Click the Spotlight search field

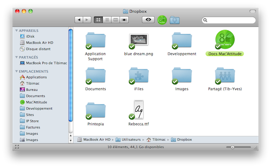tap(229, 20)
